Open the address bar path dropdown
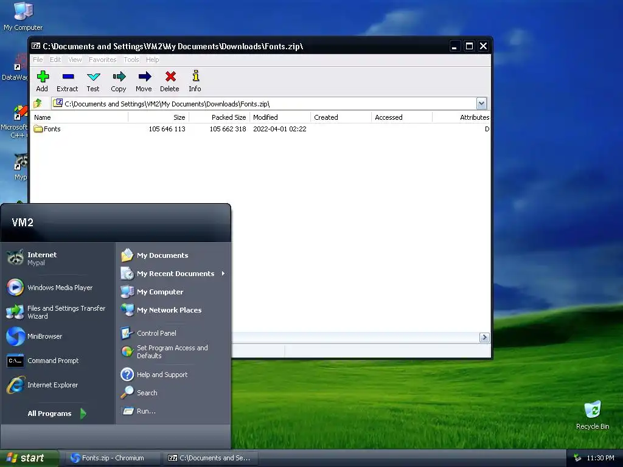Image resolution: width=623 pixels, height=467 pixels. (x=481, y=103)
